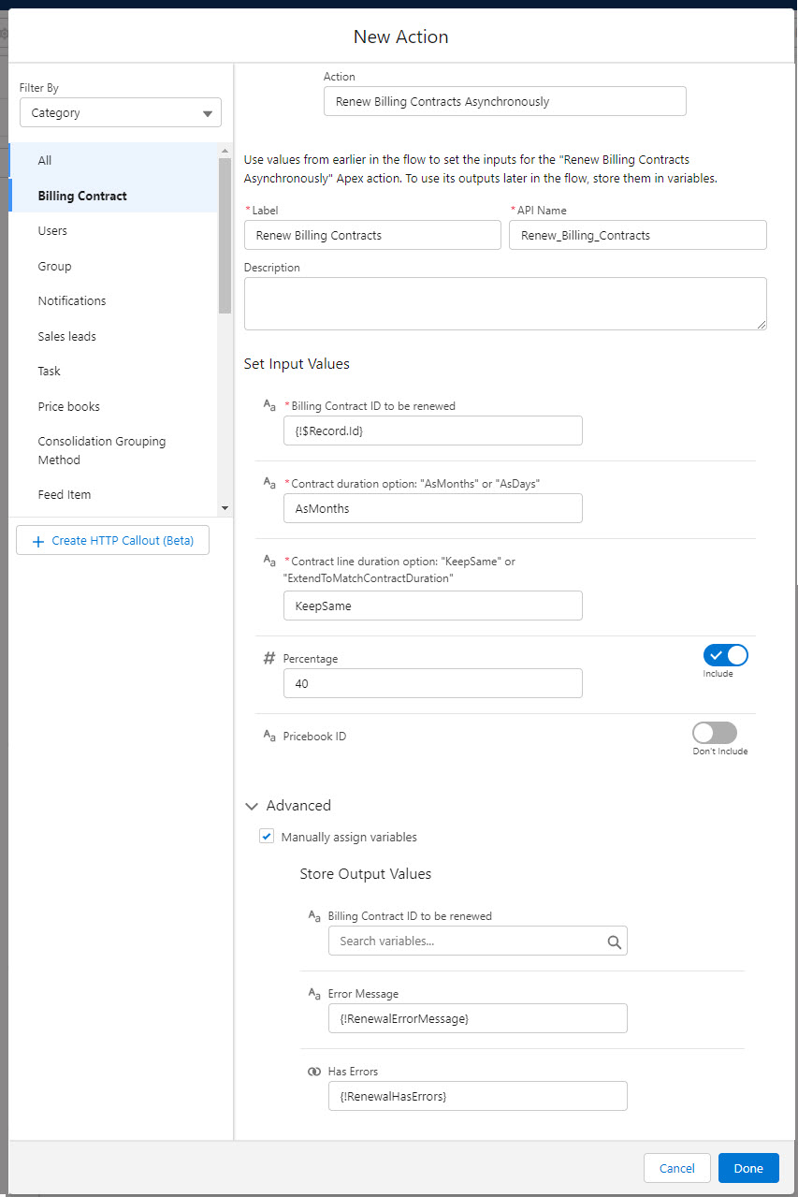Click the category list scrollbar thumb
Screen dimensions: 798x1197
[225, 234]
